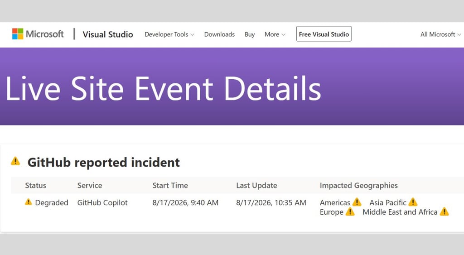This screenshot has height=255, width=464.
Task: Click the Free Visual Studio button
Action: [x=324, y=34]
